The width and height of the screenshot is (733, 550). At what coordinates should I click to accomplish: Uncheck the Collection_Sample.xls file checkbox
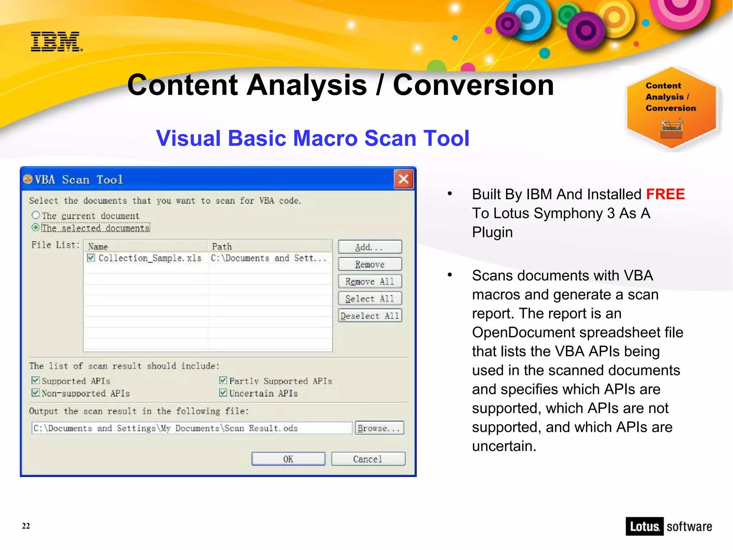coord(91,258)
